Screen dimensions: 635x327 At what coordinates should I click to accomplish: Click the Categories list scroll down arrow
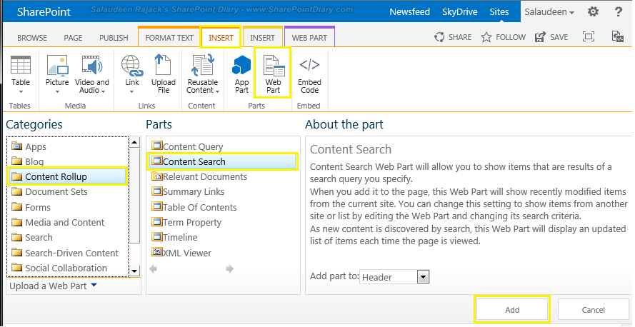coord(134,271)
